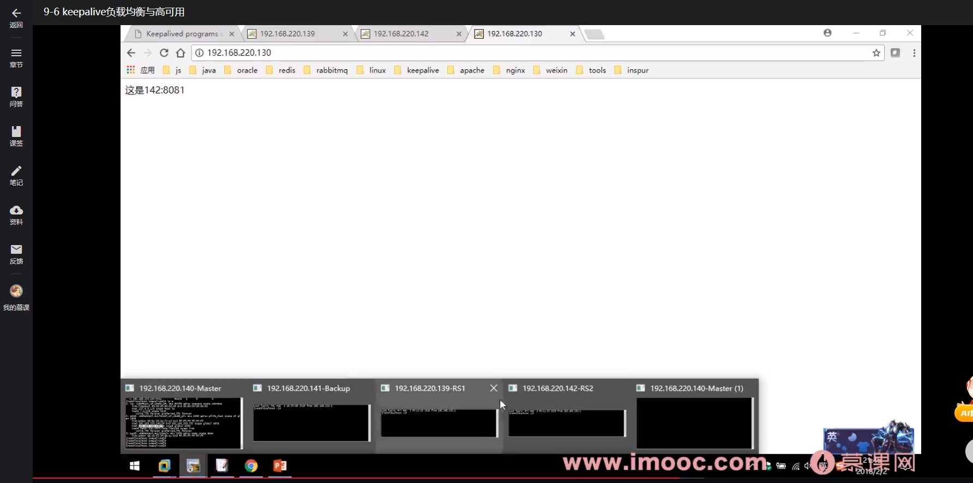Select 192.168.220.140-Master (1) window preview
Viewport: 973px width, 483px height.
pyautogui.click(x=695, y=416)
